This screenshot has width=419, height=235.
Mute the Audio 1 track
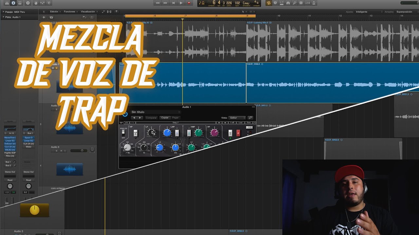pyautogui.click(x=53, y=68)
